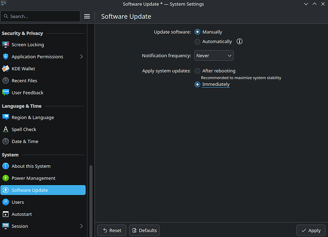Open Recent Files clock icon
Viewport: 328px width, 237px height.
[x=6, y=81]
